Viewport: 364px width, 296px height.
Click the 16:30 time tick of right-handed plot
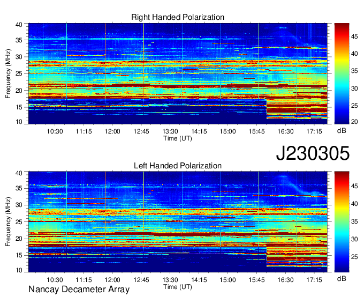285,131
